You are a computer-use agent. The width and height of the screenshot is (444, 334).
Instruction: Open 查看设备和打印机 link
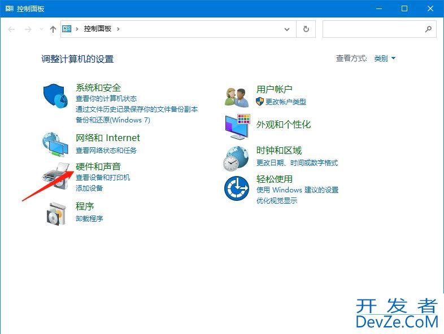pos(103,177)
